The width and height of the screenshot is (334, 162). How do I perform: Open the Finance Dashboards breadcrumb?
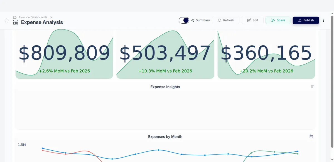[x=33, y=17]
